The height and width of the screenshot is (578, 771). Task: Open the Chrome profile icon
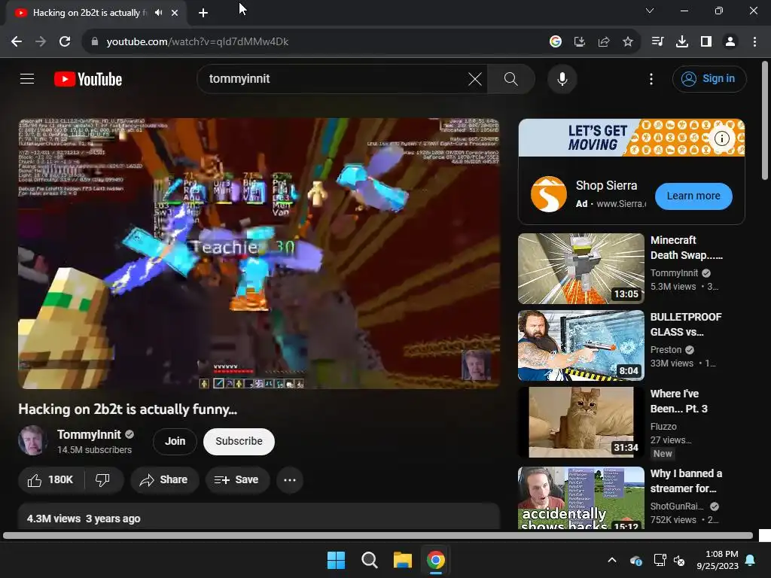tap(730, 42)
